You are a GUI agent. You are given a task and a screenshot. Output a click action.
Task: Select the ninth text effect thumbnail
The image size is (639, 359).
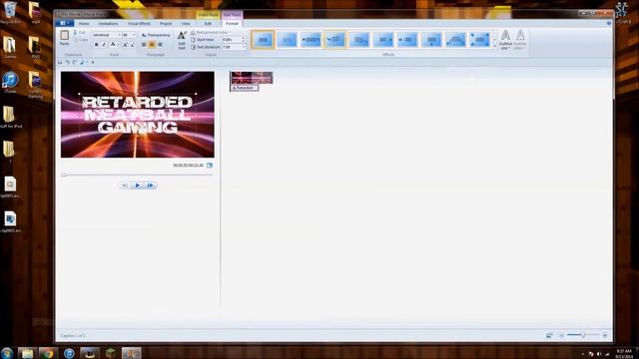coord(455,40)
